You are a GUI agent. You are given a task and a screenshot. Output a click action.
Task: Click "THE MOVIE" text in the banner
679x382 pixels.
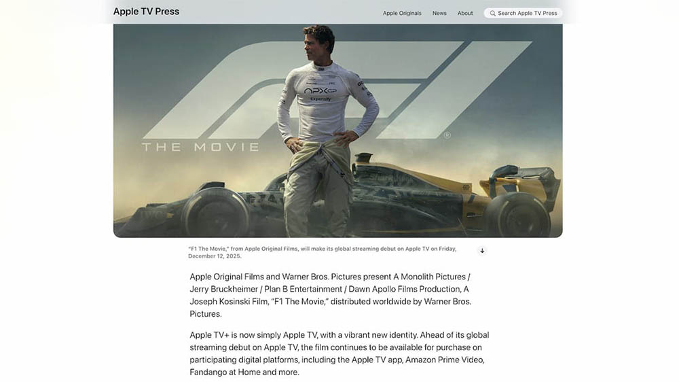coord(200,147)
